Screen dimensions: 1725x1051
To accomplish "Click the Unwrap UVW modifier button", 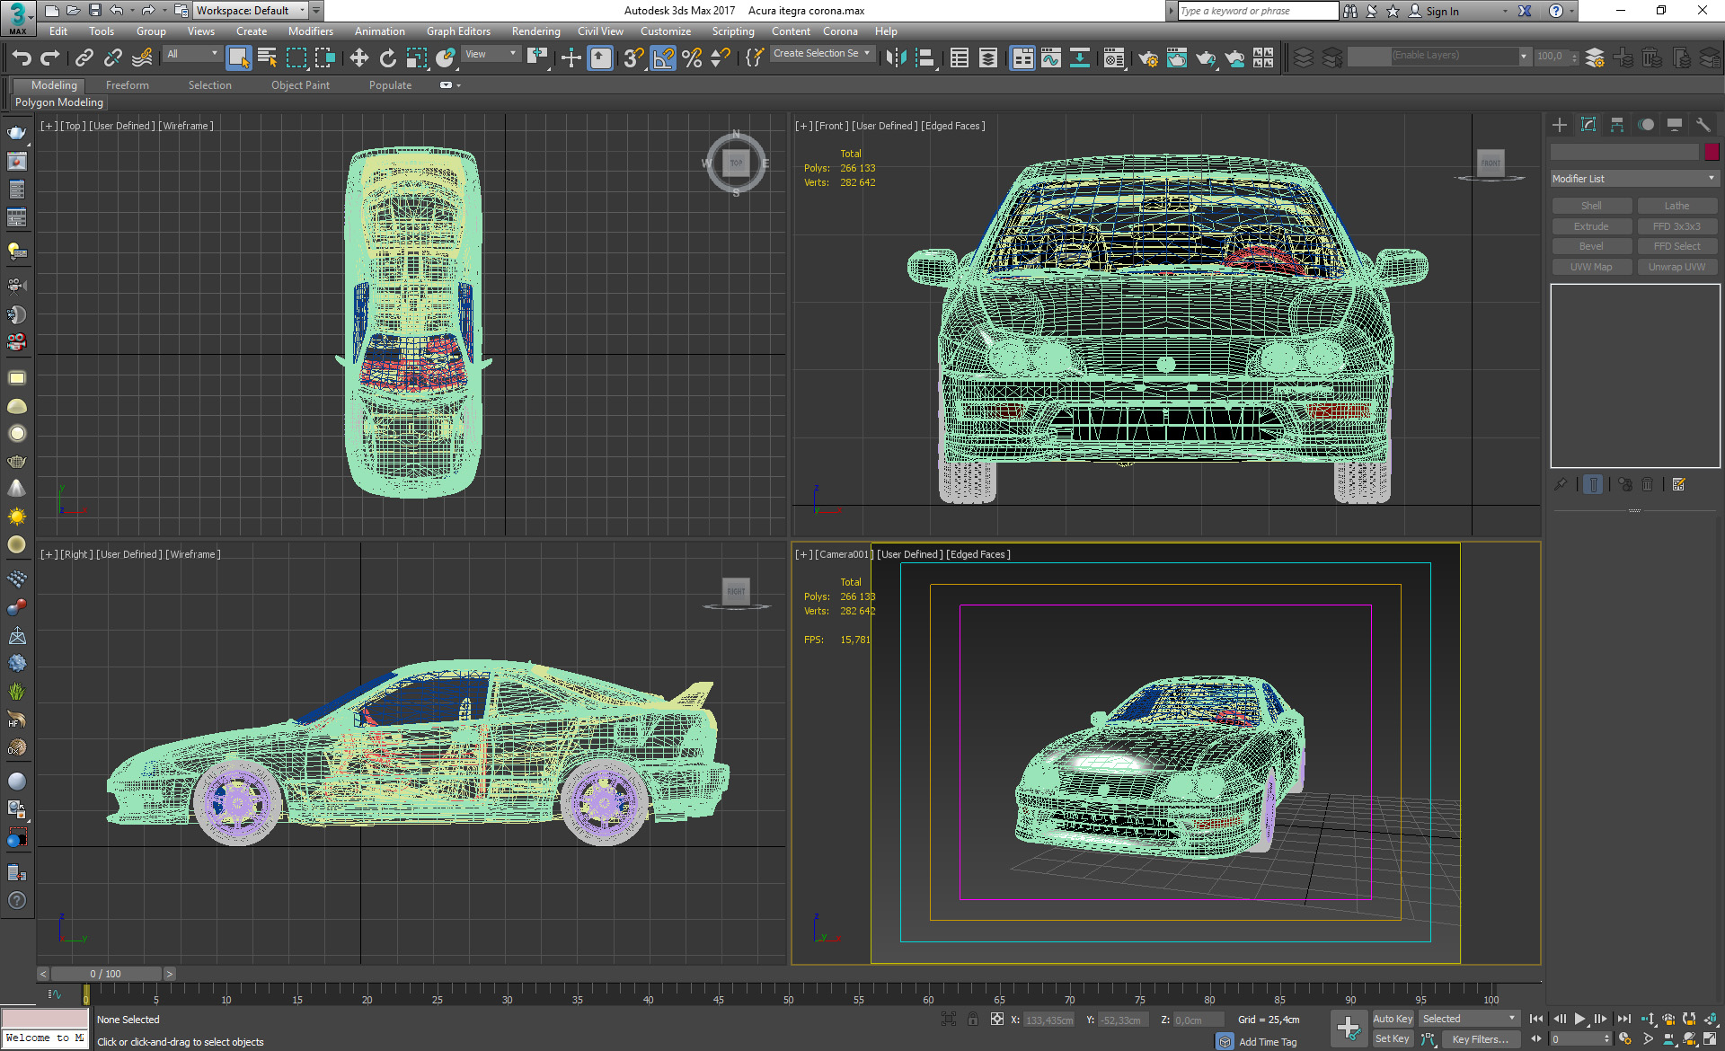I will pos(1676,267).
